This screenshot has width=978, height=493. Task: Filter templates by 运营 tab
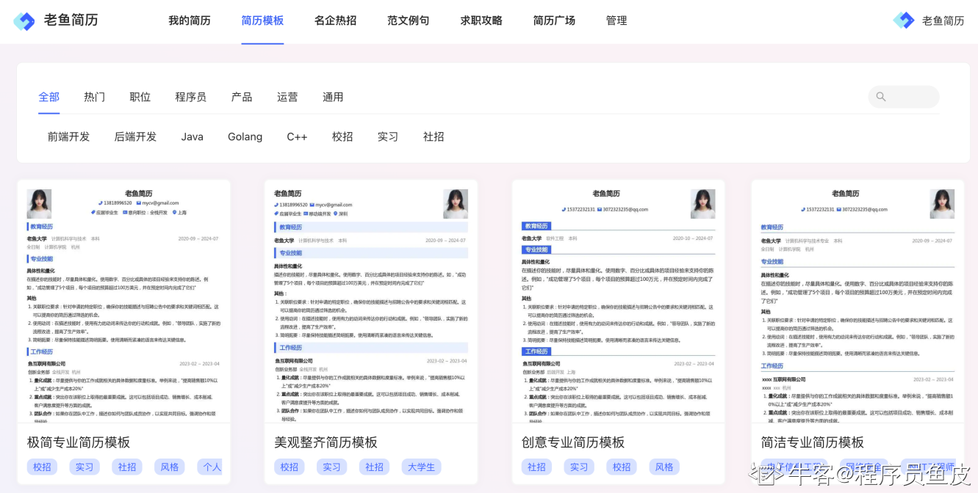287,97
